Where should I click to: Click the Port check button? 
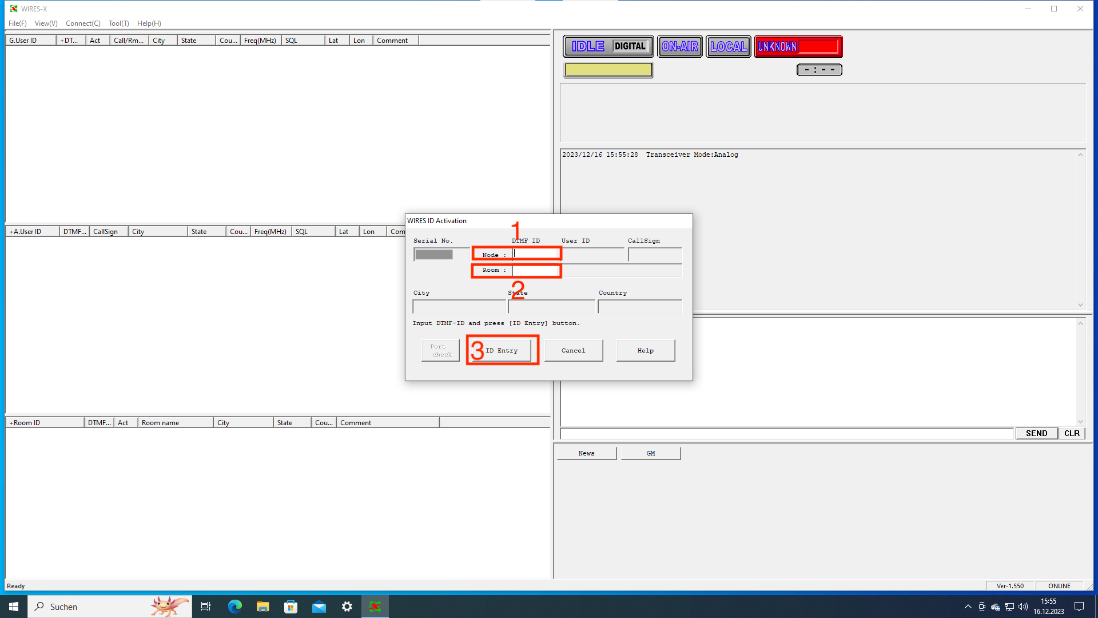440,350
